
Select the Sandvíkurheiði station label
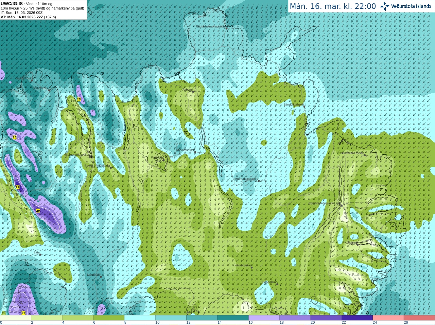tap(293, 104)
